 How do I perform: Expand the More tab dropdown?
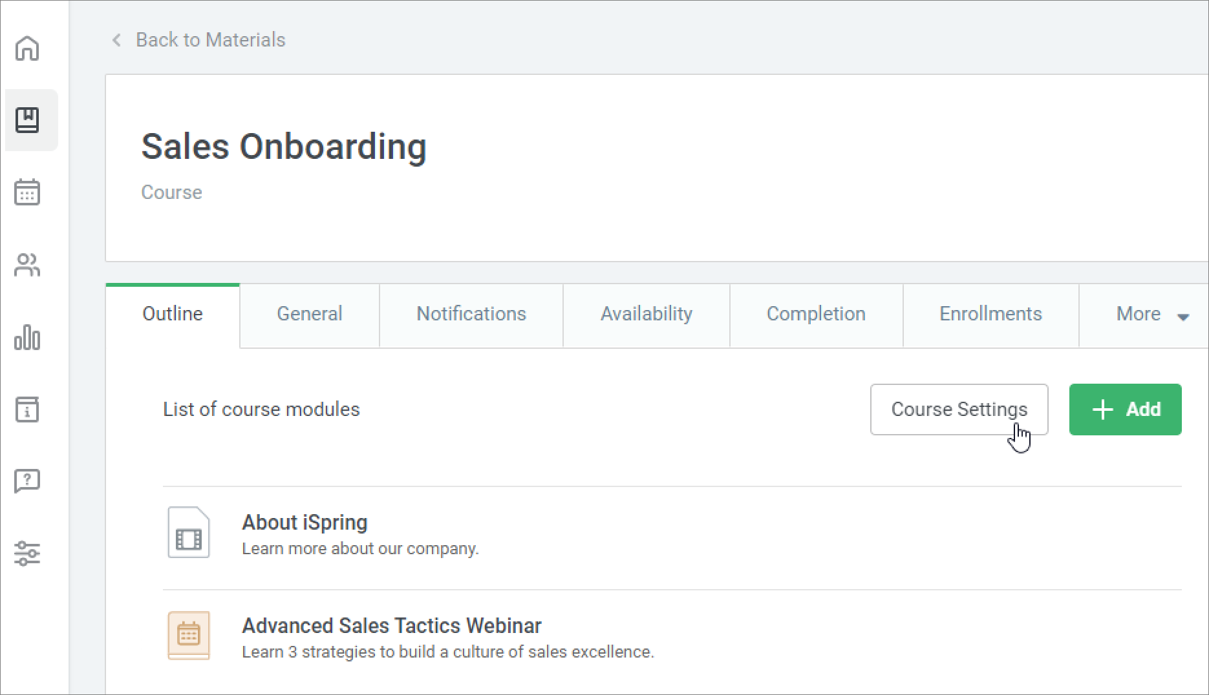tap(1151, 315)
